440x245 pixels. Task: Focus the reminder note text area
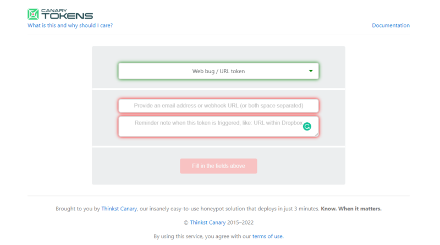point(218,127)
